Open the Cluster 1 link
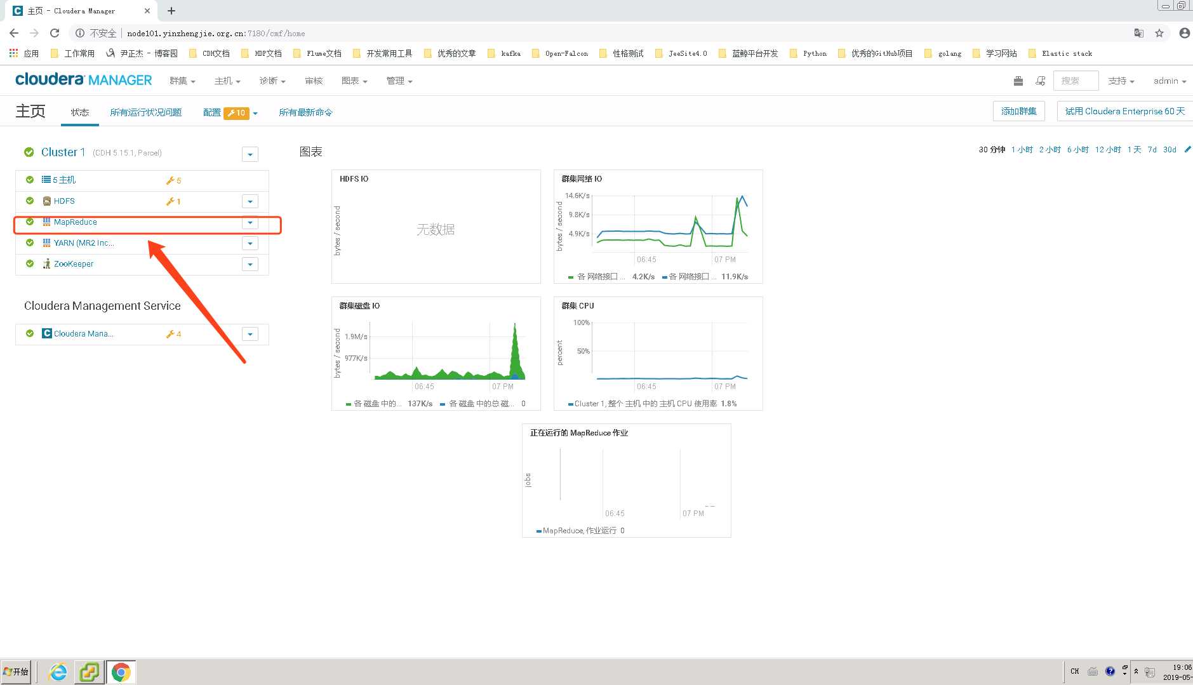 (x=63, y=152)
